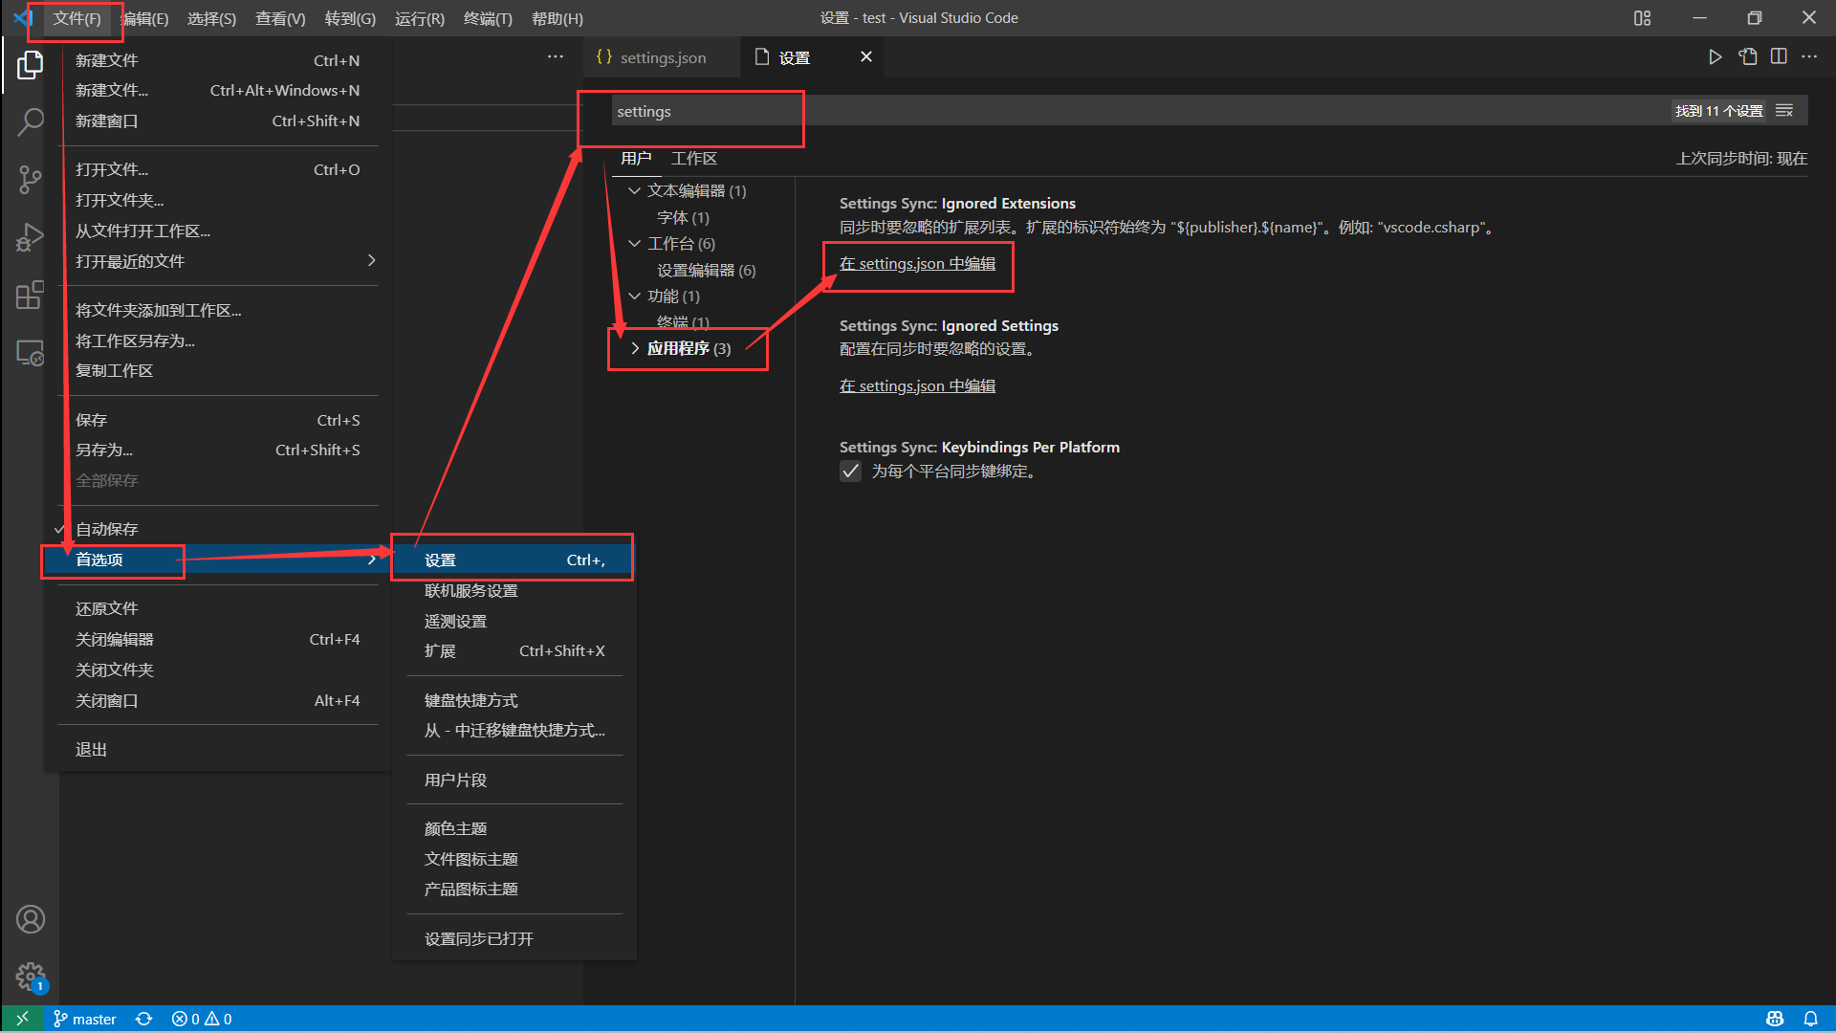Screen dimensions: 1836x1033
Task: Open the Remote Explorer view icon
Action: pyautogui.click(x=30, y=353)
